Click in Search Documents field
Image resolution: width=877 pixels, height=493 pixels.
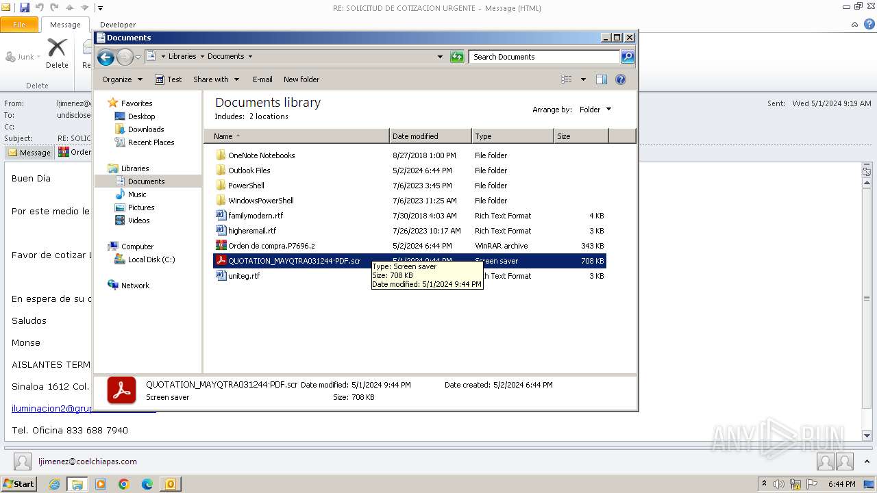pyautogui.click(x=545, y=57)
